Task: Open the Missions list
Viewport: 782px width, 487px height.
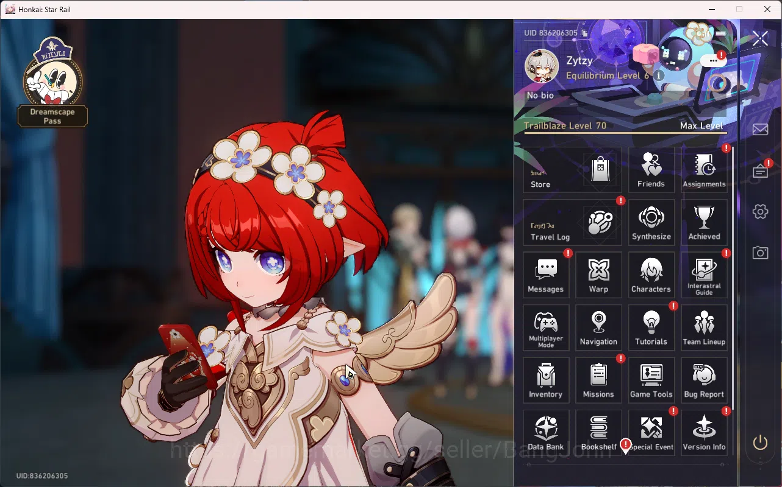Action: pyautogui.click(x=598, y=380)
